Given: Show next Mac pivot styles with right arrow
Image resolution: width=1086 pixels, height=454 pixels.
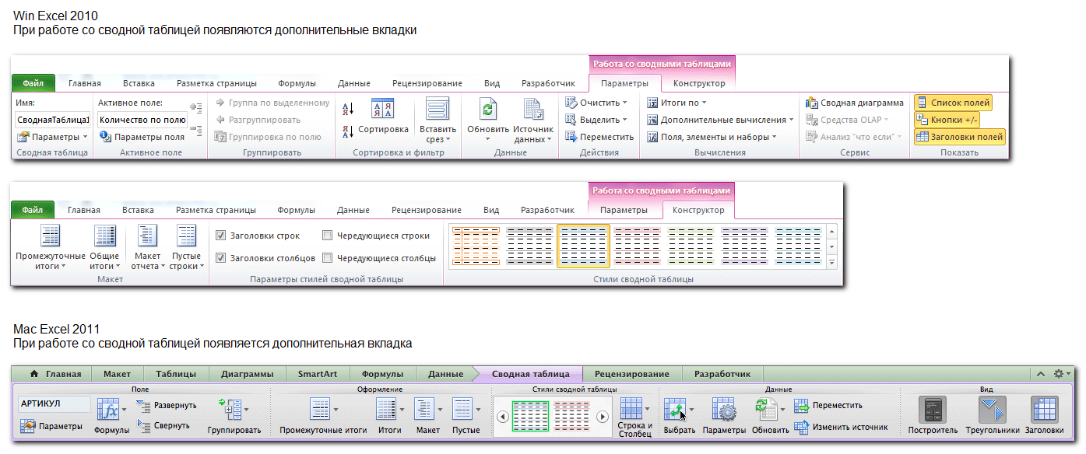Looking at the screenshot, I should coord(602,417).
